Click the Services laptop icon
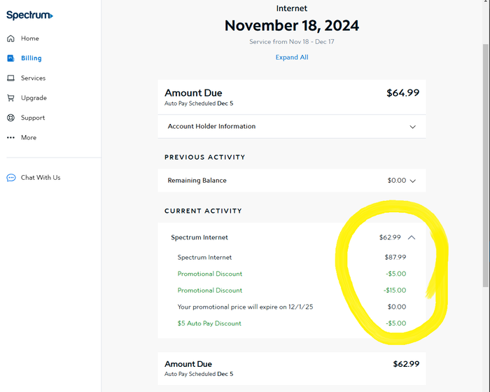 coord(10,78)
